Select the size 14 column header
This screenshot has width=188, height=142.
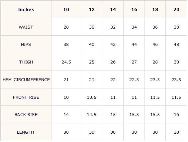click(x=113, y=9)
